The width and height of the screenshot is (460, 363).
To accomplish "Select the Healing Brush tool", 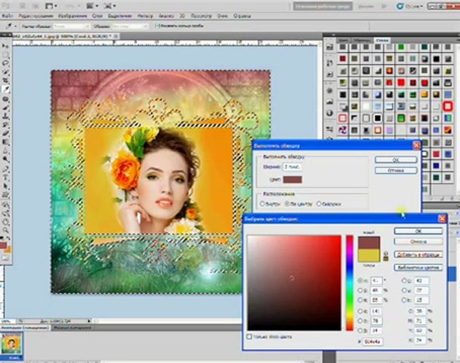I will pyautogui.click(x=5, y=99).
